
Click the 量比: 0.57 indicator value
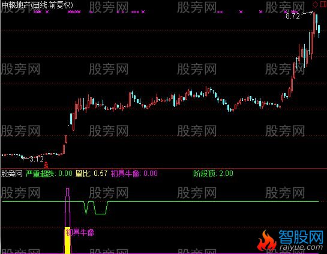point(91,174)
